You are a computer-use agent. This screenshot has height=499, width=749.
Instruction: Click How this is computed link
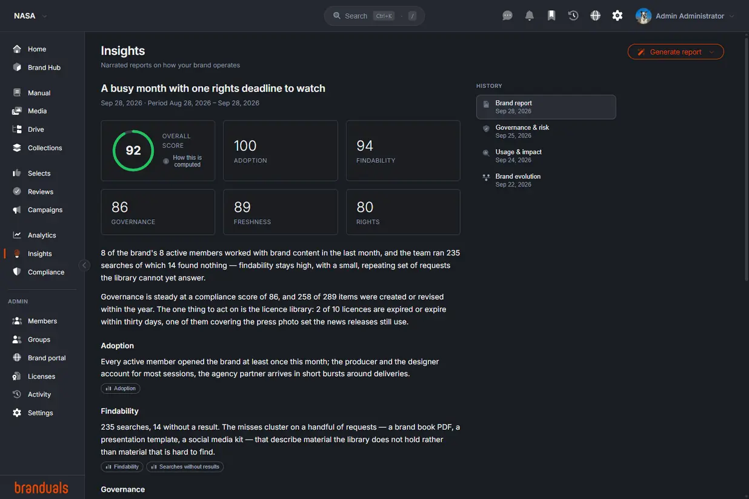coord(187,161)
